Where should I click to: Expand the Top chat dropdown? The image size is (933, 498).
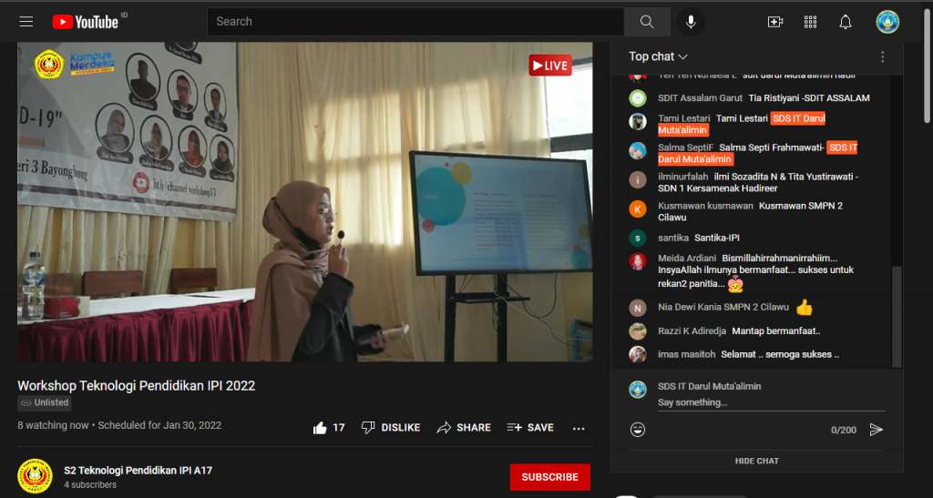[x=658, y=56]
